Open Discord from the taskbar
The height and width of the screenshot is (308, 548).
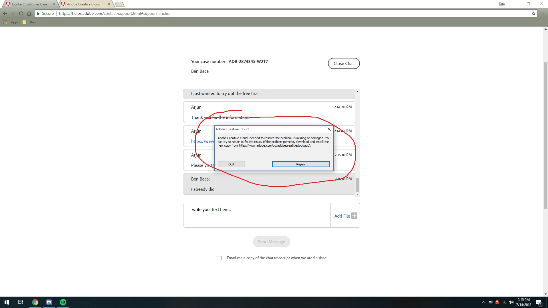coord(49,302)
